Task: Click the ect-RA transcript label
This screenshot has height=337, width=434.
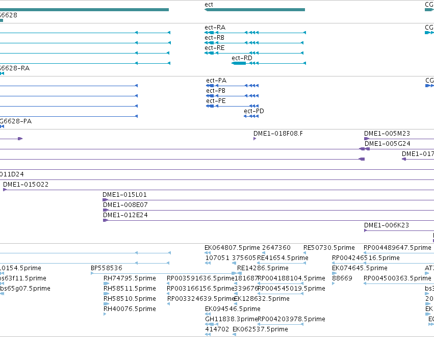Action: [215, 28]
